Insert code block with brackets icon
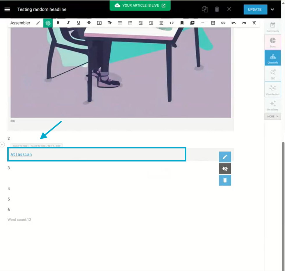The image size is (285, 271). pos(172,23)
